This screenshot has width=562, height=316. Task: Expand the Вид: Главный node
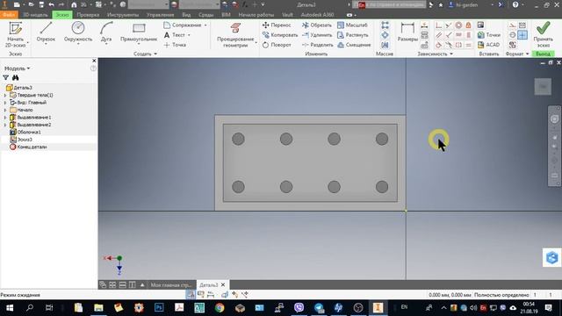pos(5,103)
